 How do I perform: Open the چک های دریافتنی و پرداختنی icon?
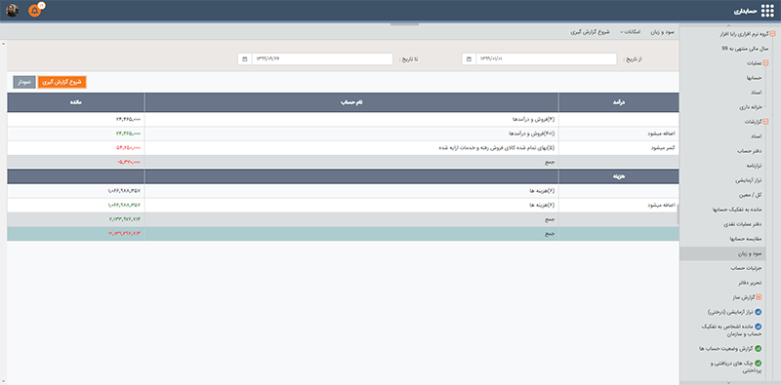[759, 364]
